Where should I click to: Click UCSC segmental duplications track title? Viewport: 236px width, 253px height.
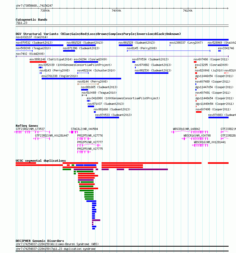coord(41,161)
